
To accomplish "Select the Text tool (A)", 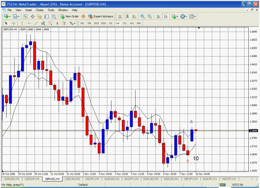I will click(x=57, y=23).
